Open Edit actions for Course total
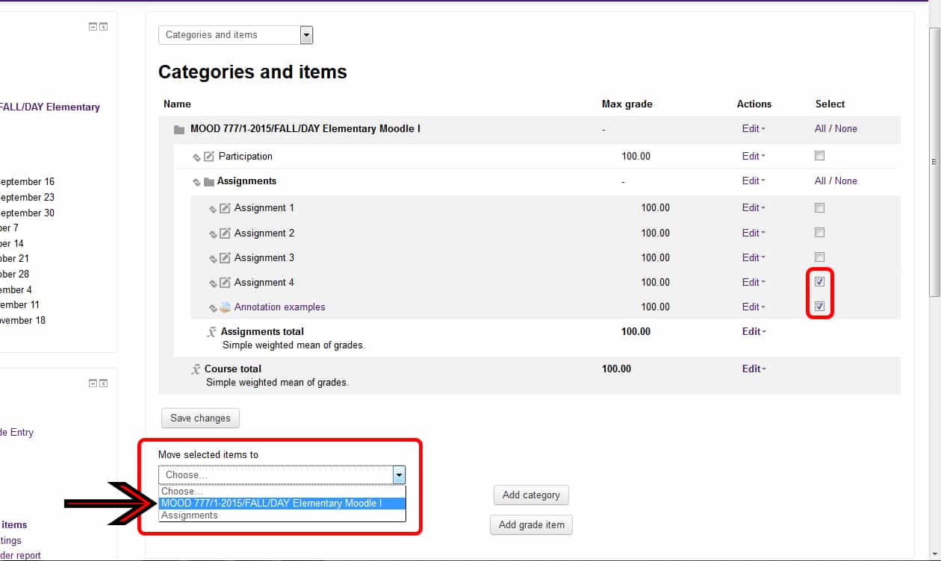This screenshot has height=561, width=941. click(753, 369)
